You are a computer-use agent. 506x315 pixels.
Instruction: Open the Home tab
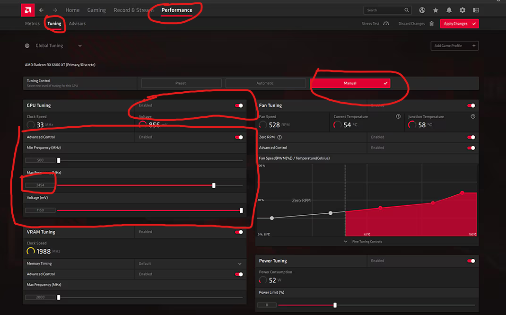tap(72, 10)
